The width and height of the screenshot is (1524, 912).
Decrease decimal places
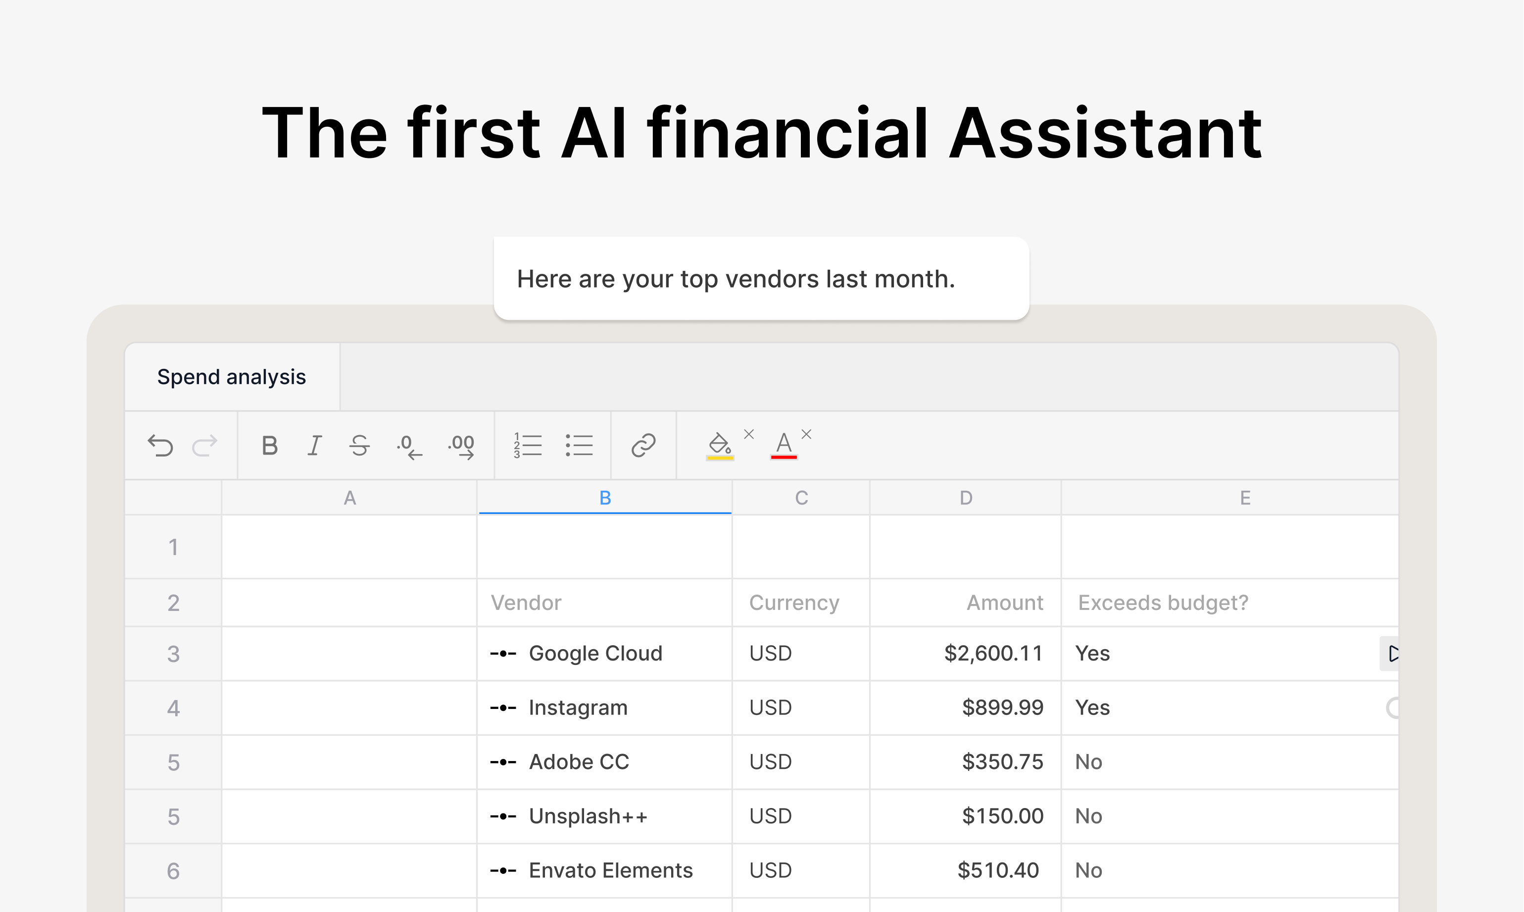pos(409,447)
